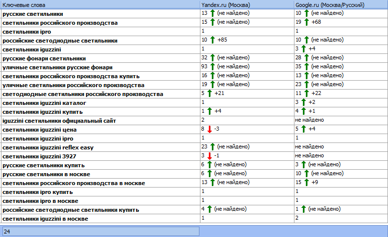Select 'российские светодиодные светильники купить' keyword
This screenshot has width=388, height=237.
click(x=71, y=210)
